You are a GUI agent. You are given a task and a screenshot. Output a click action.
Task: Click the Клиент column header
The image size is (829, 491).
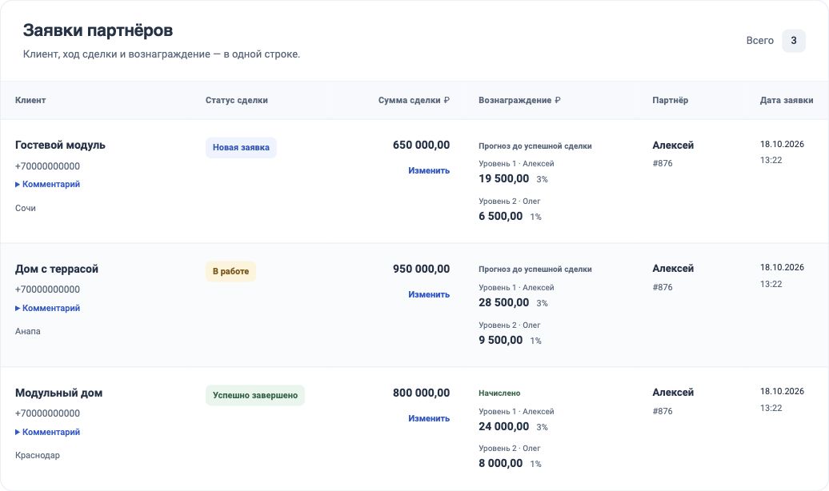coord(30,100)
